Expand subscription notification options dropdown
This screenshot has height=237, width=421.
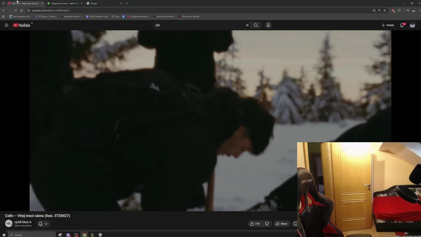pyautogui.click(x=46, y=224)
